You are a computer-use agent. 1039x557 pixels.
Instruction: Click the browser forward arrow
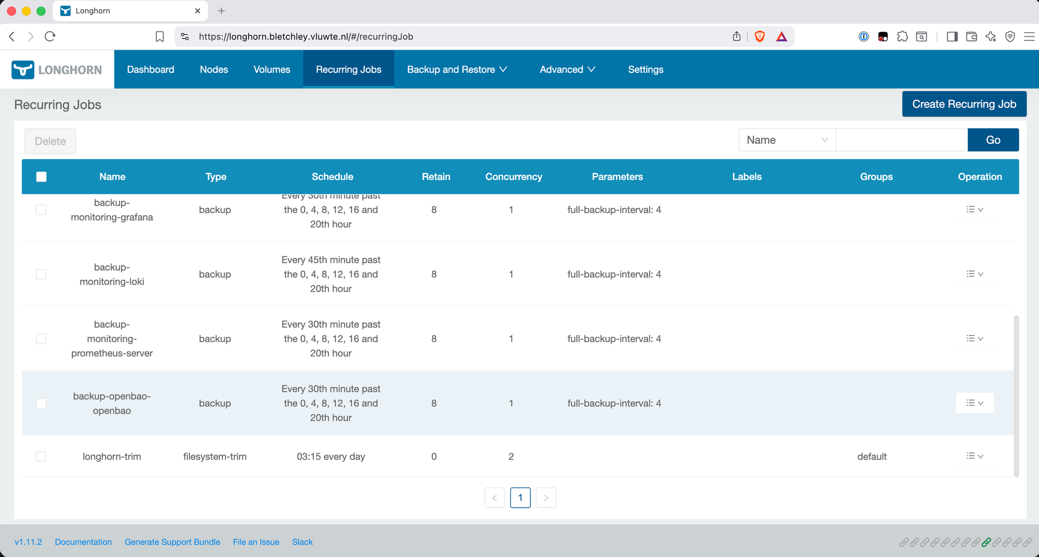point(31,36)
